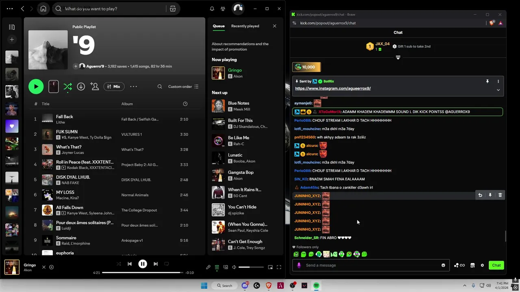Toggle shuffle in the player bar

coord(119,264)
